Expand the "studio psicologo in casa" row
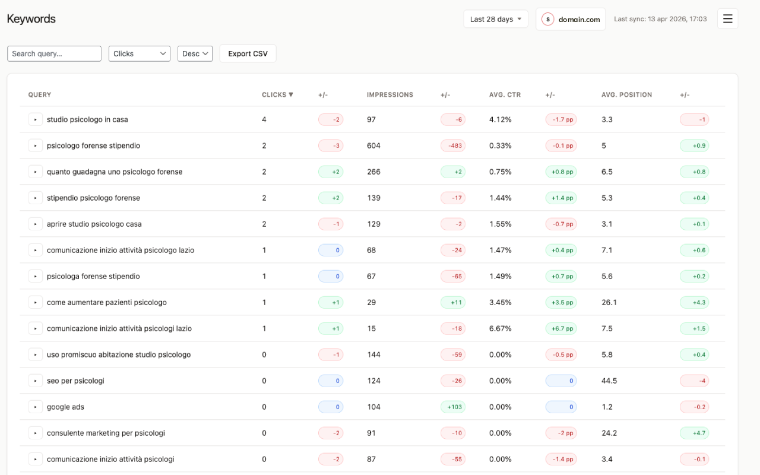 click(35, 119)
